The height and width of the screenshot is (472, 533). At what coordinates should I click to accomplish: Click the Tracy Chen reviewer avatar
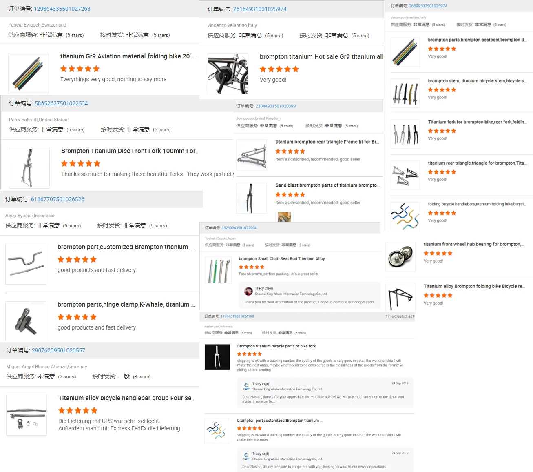coord(248,291)
